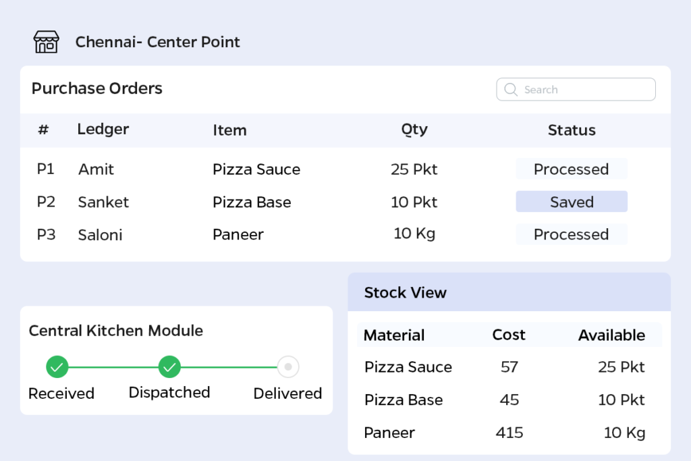Screen dimensions: 691x461
Task: Click Paneer material in Stock View
Action: 389,433
